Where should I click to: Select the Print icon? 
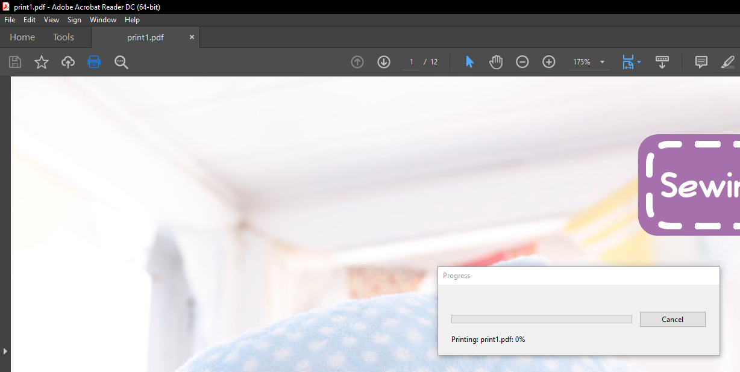[94, 62]
